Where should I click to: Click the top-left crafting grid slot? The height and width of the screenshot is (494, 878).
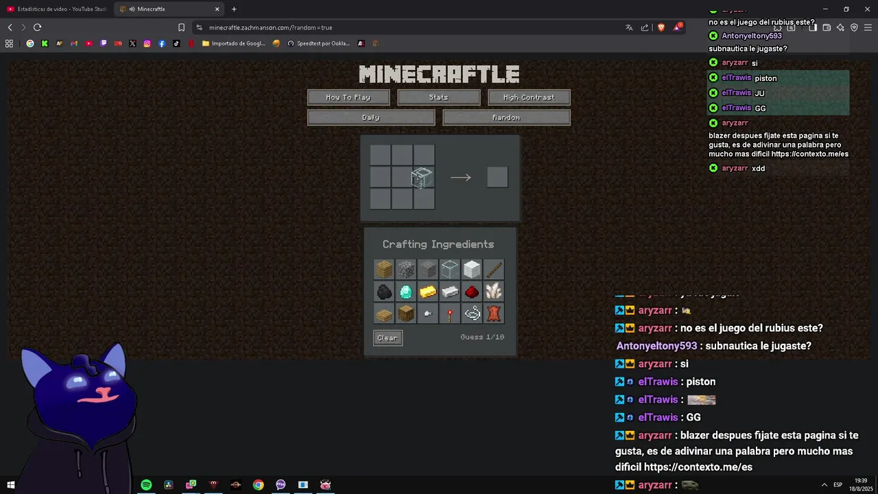(x=380, y=155)
